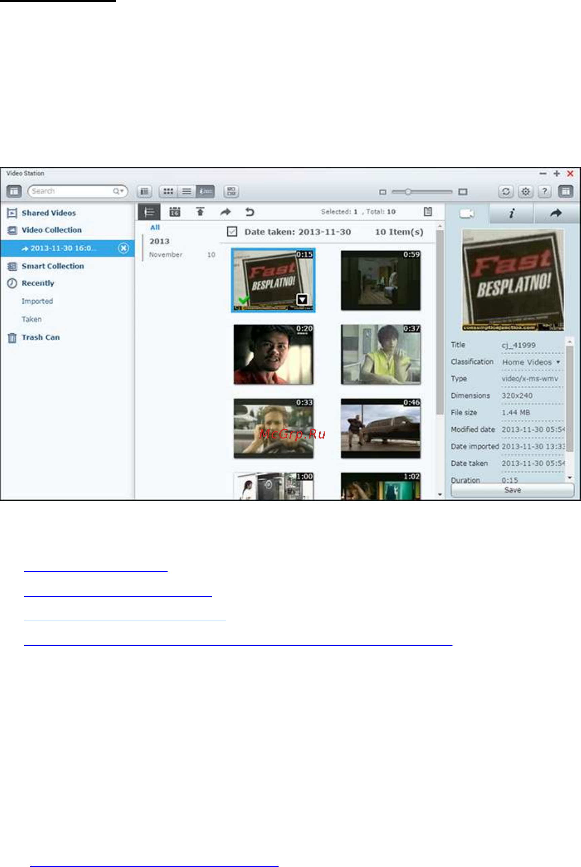This screenshot has width=581, height=867.
Task: Toggle the right info panel button
Action: pyautogui.click(x=566, y=191)
